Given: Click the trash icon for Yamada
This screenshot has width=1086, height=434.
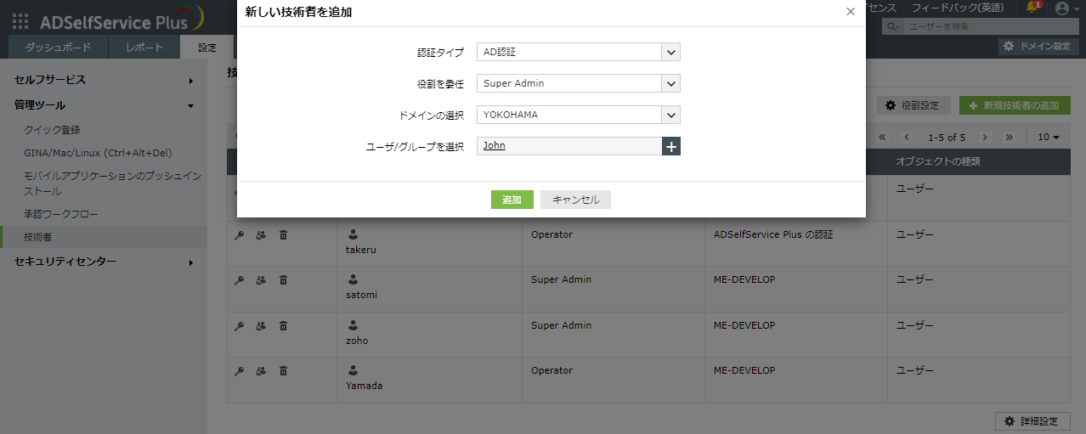Looking at the screenshot, I should [x=284, y=370].
